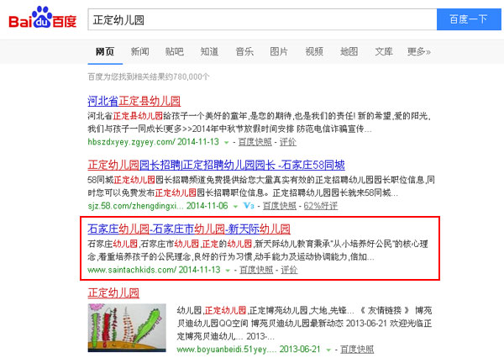
Task: Expand the arrow next to boyuanbeidi.51yey date
Action: (328, 350)
